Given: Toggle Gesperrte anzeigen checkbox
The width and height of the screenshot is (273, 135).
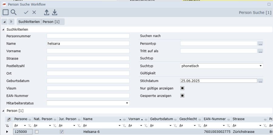Looking at the screenshot, I should [x=183, y=96].
